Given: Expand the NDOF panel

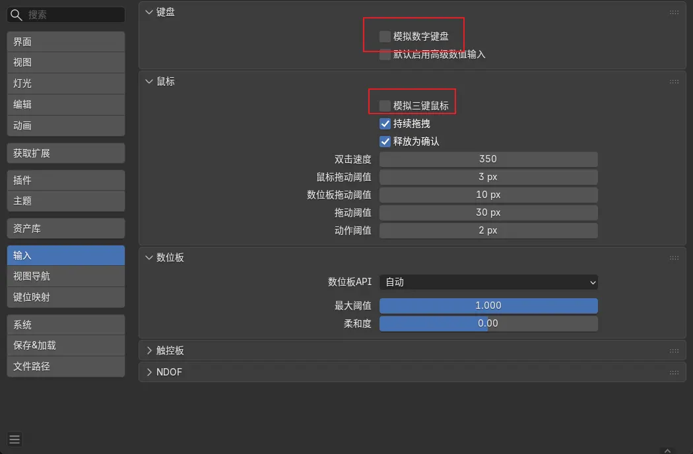Looking at the screenshot, I should (149, 372).
